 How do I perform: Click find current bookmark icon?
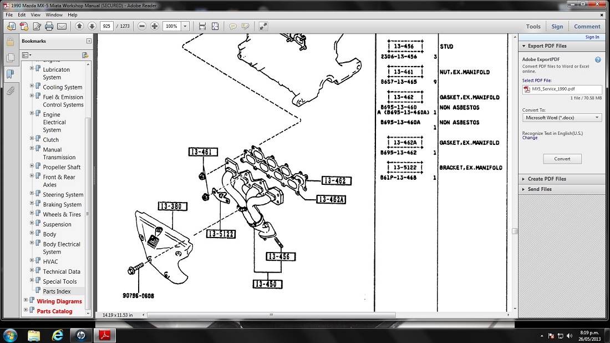85,56
